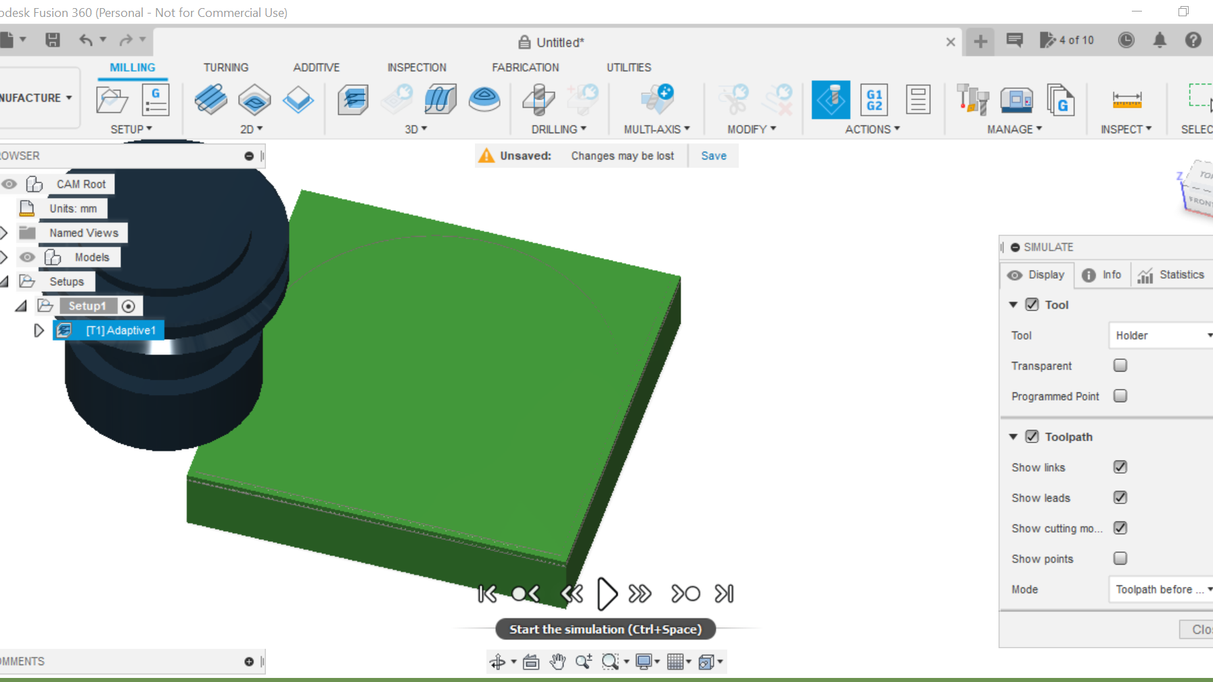1213x682 pixels.
Task: Choose the 3D Adaptive Clearing tool
Action: pyautogui.click(x=353, y=99)
